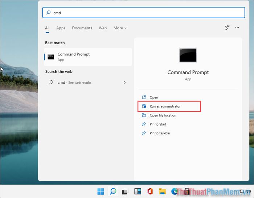Expand the web results chevron arrow

124,83
